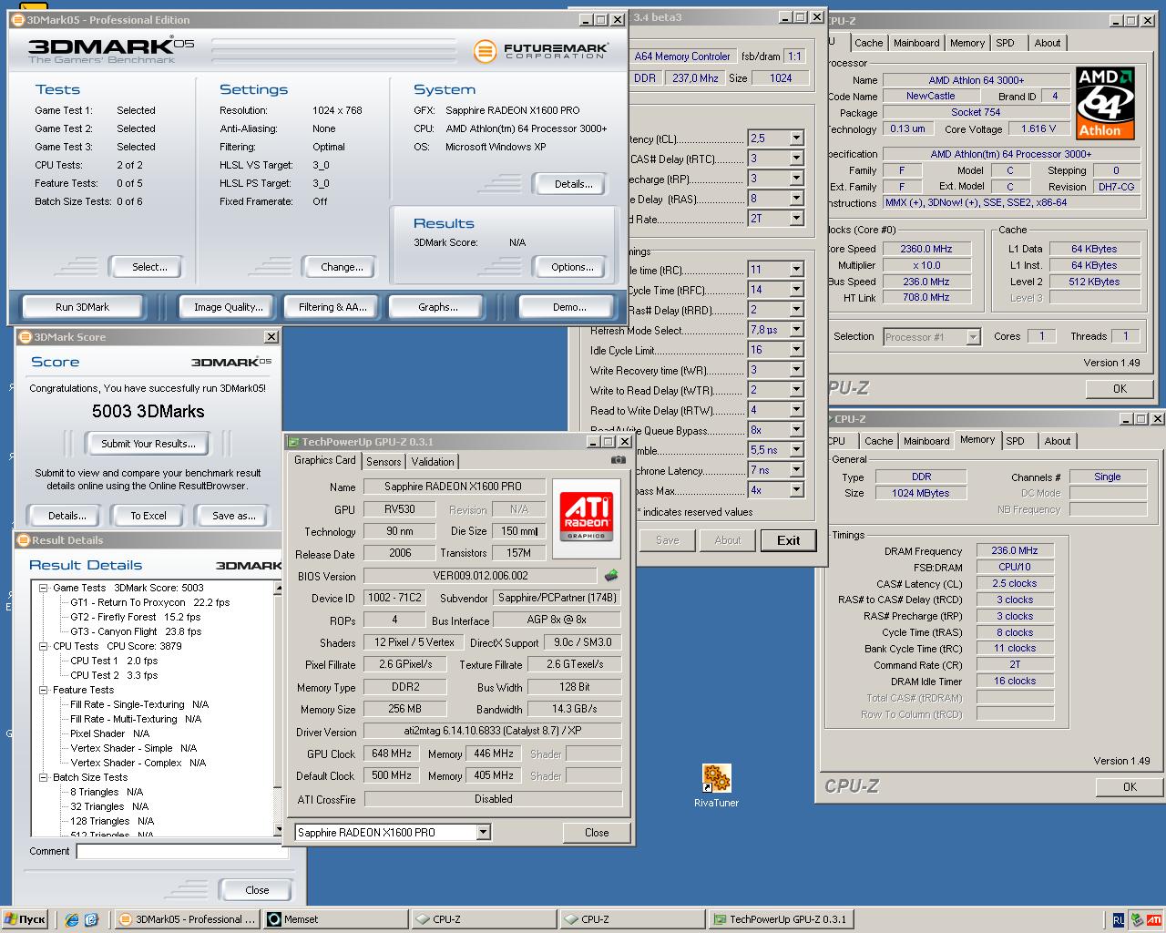Open the Sensors tab in GPU-Z
Screen dimensions: 1166x933
pyautogui.click(x=384, y=462)
